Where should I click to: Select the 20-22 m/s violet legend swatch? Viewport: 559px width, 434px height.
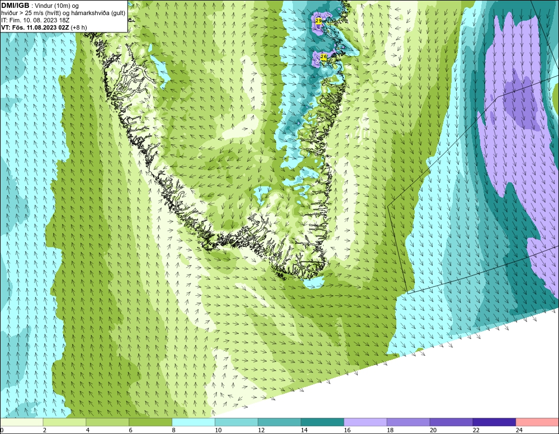pos(451,422)
